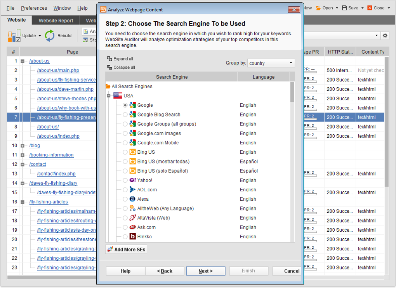Click the Google.com Mobile logo icon
Viewport: 396px width, 288px height.
click(133, 142)
